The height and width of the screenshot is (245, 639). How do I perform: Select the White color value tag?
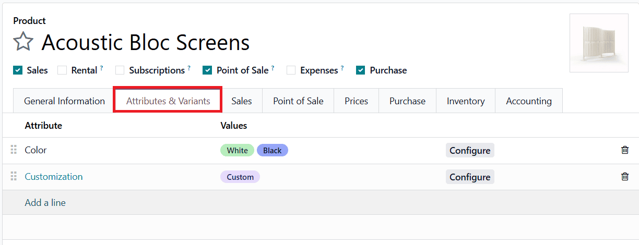[x=237, y=150]
